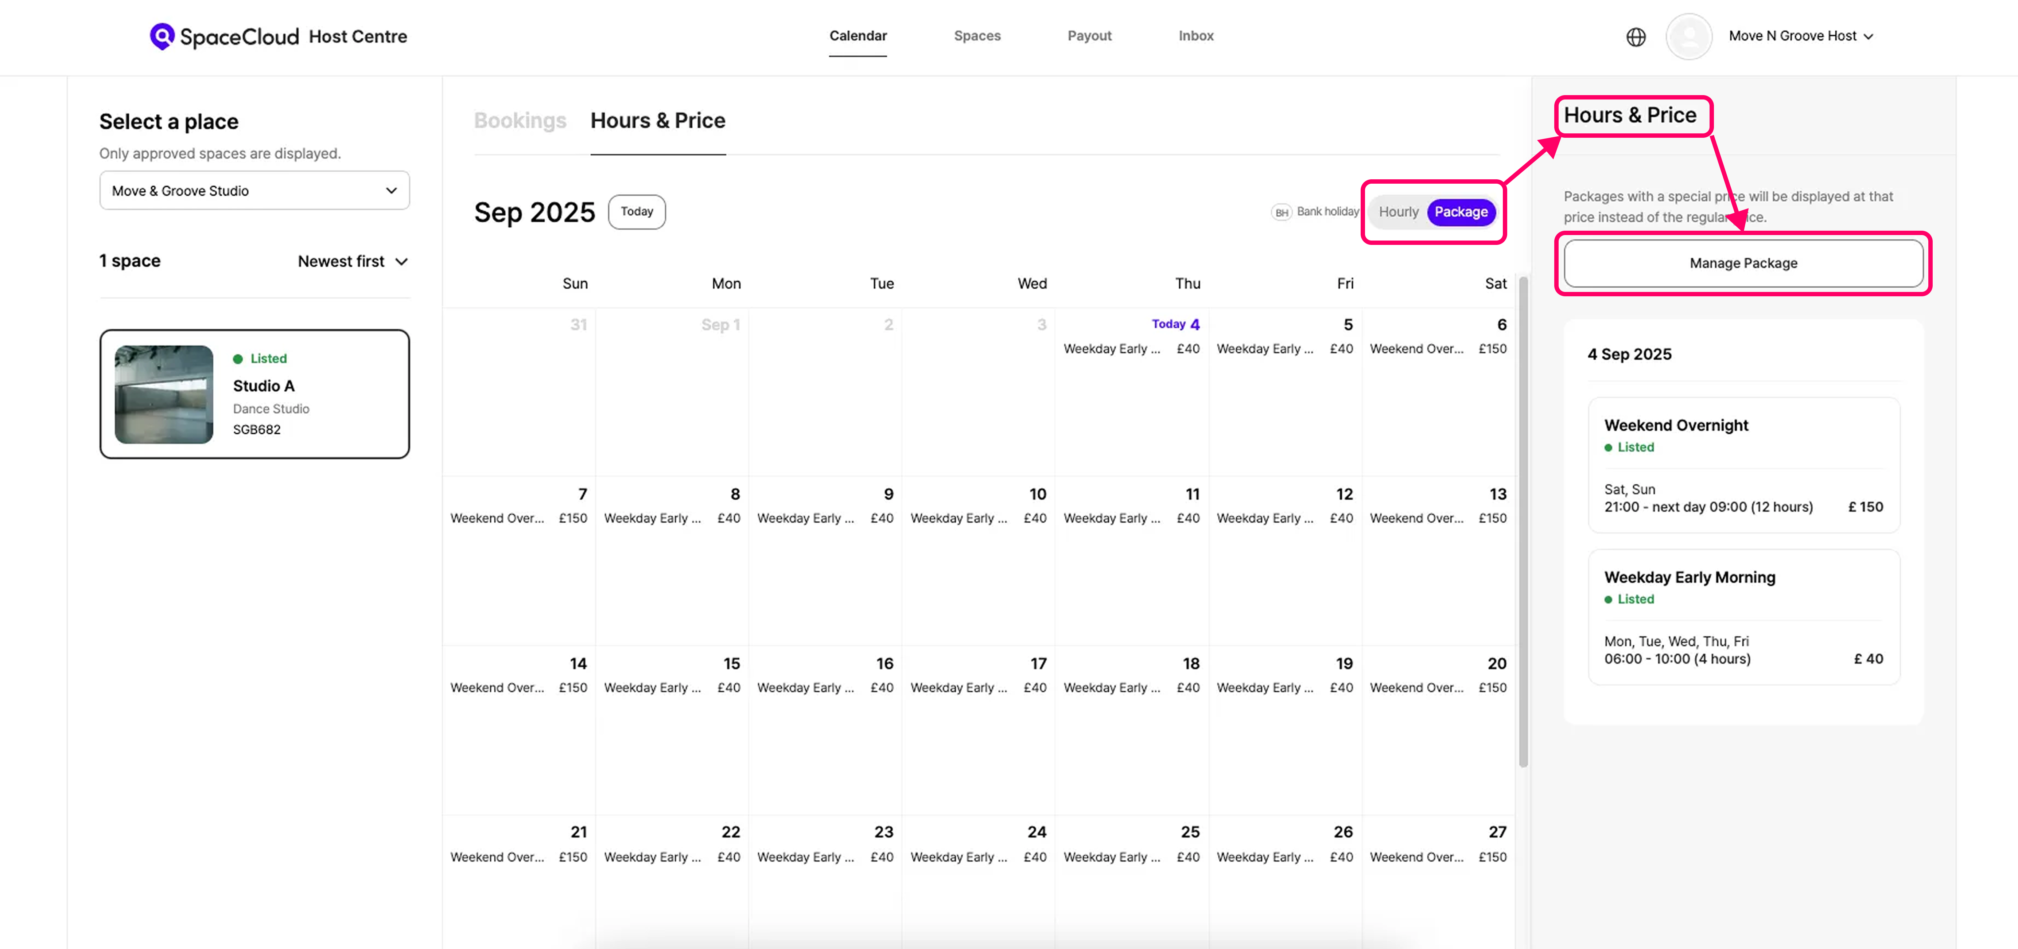Click the SpaceCloud logo icon
The width and height of the screenshot is (2018, 949).
coord(162,36)
